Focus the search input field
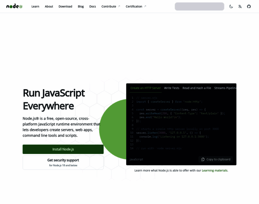259x204 pixels. point(199,6)
